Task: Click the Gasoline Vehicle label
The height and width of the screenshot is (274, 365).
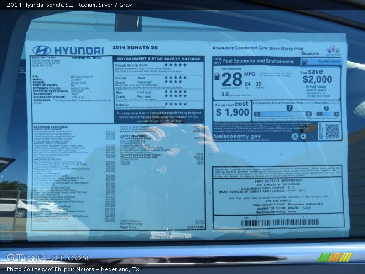Action: pyautogui.click(x=329, y=61)
